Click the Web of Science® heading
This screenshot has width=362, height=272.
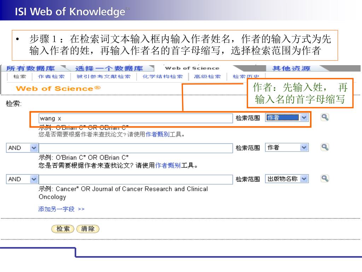(x=58, y=88)
